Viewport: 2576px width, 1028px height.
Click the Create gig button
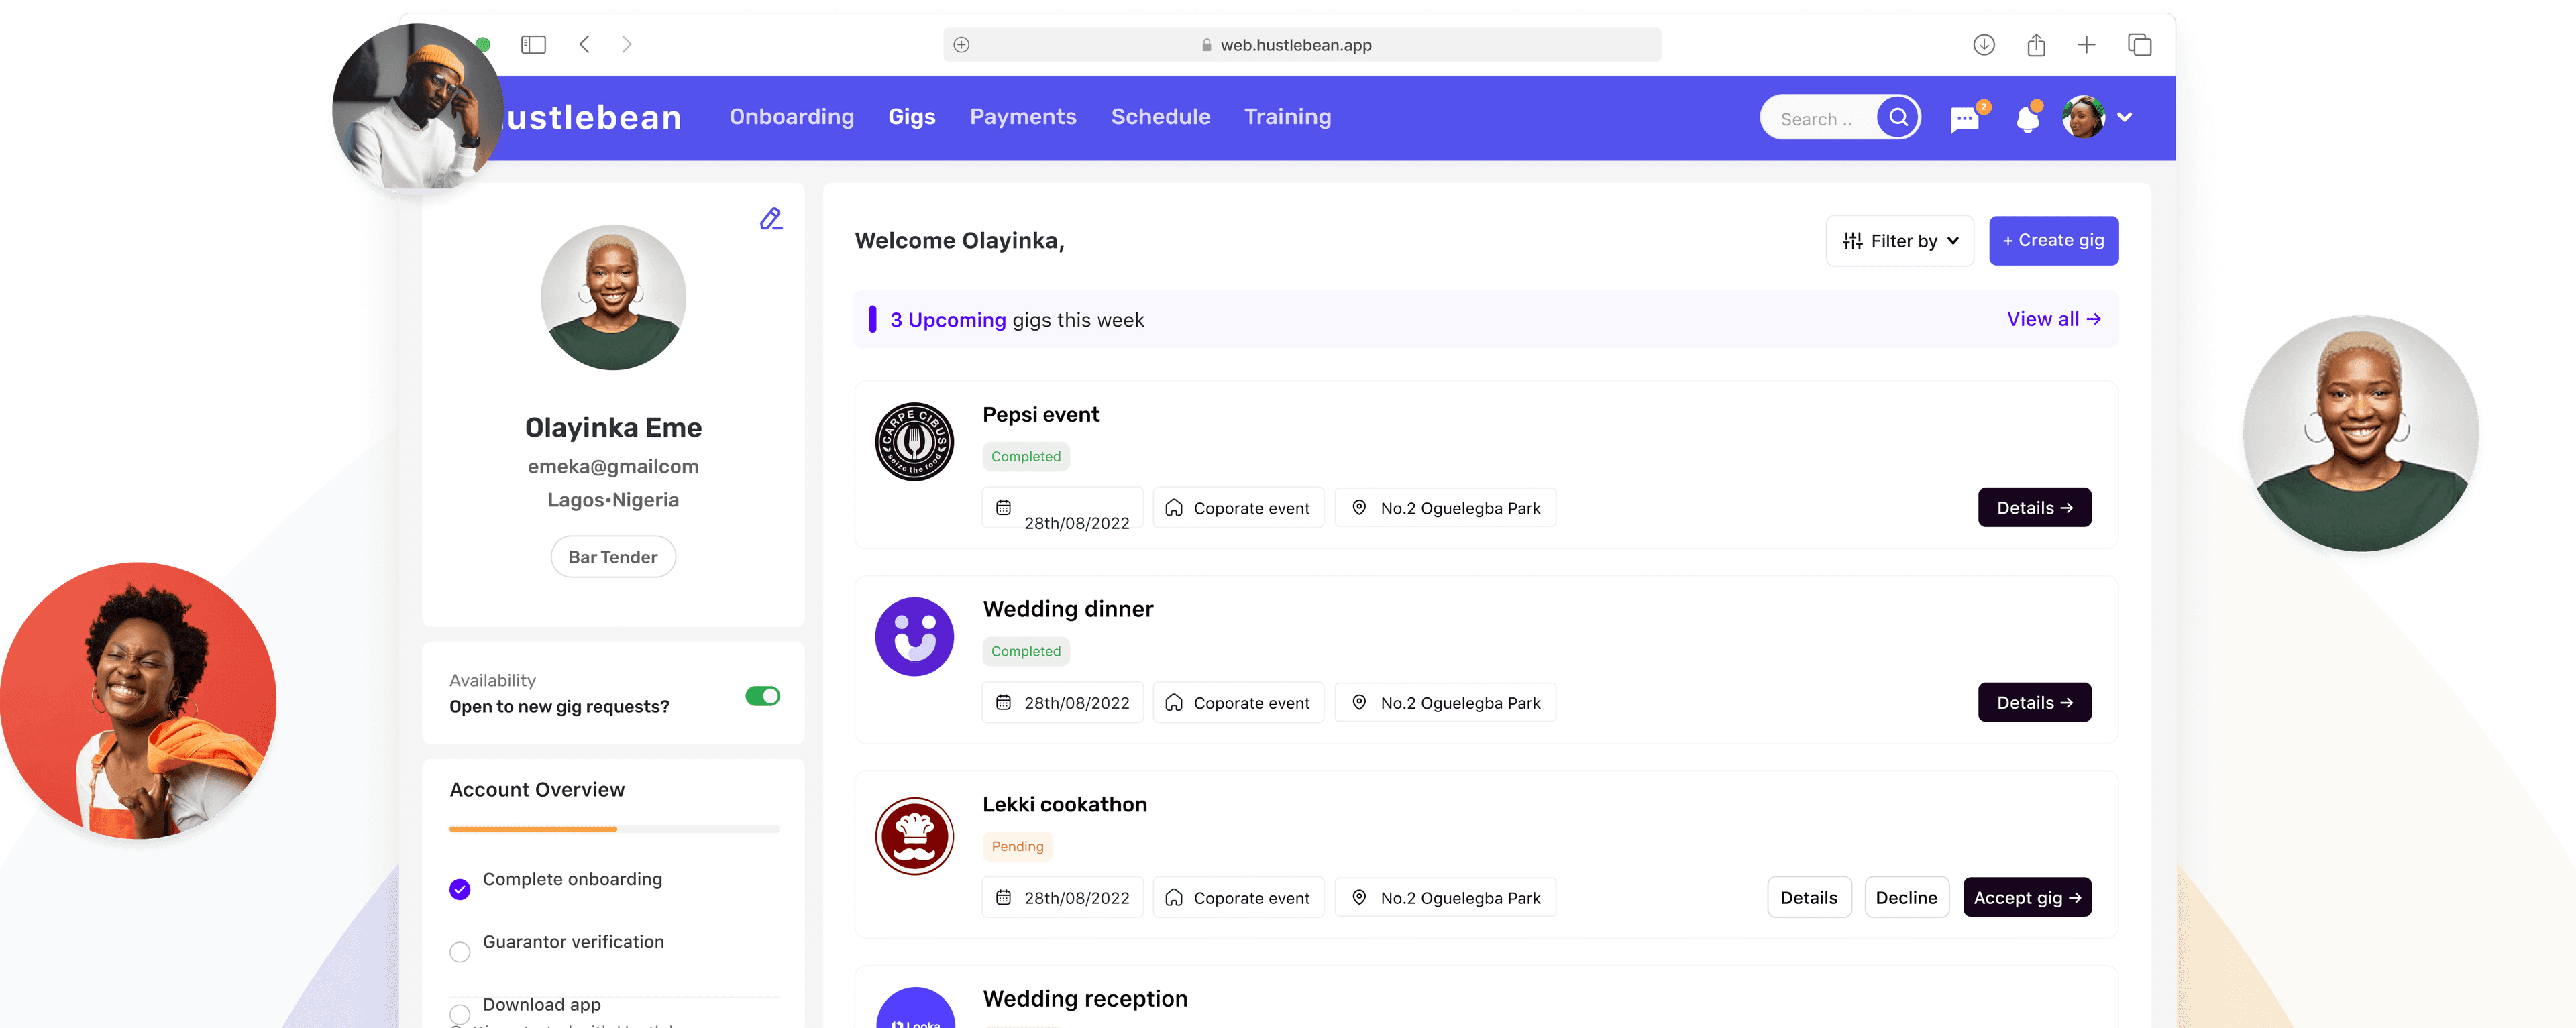tap(2053, 241)
